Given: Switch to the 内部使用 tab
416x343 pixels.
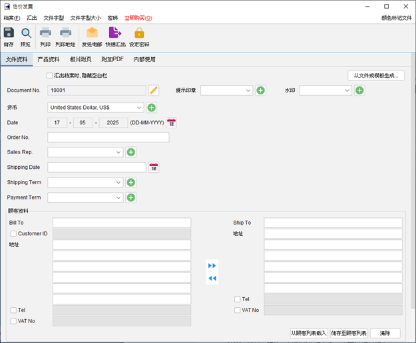Looking at the screenshot, I should pos(144,59).
